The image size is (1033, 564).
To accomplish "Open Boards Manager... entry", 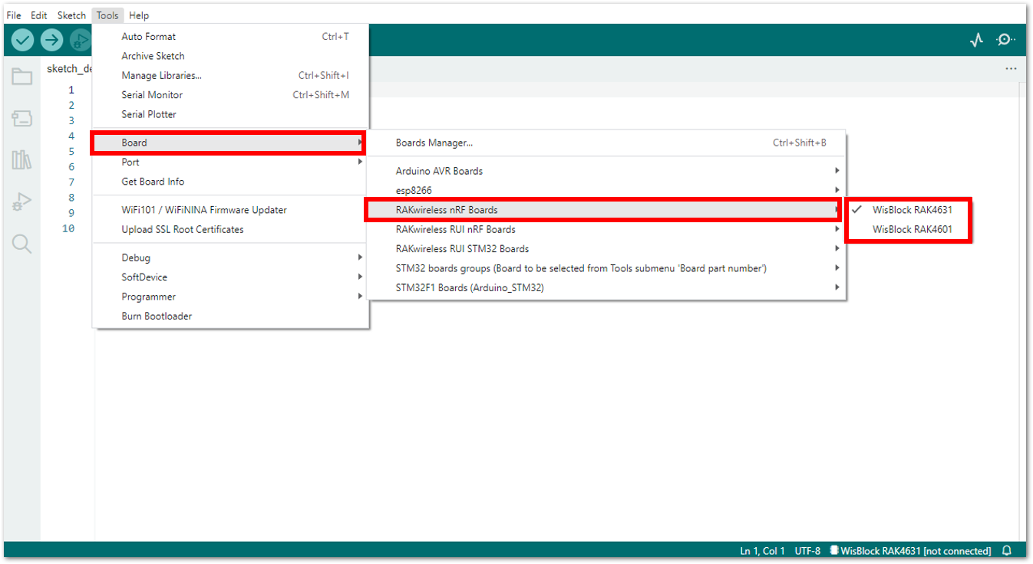I will pyautogui.click(x=606, y=143).
